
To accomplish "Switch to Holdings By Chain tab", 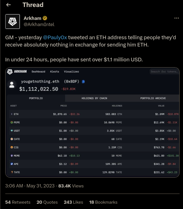I will 94,98.
